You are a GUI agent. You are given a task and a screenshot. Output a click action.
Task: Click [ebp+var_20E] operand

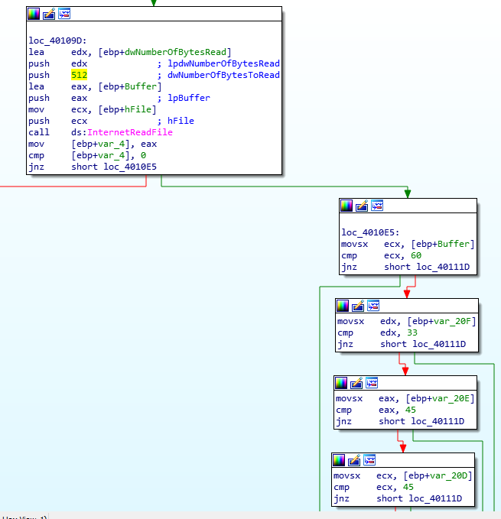440,398
